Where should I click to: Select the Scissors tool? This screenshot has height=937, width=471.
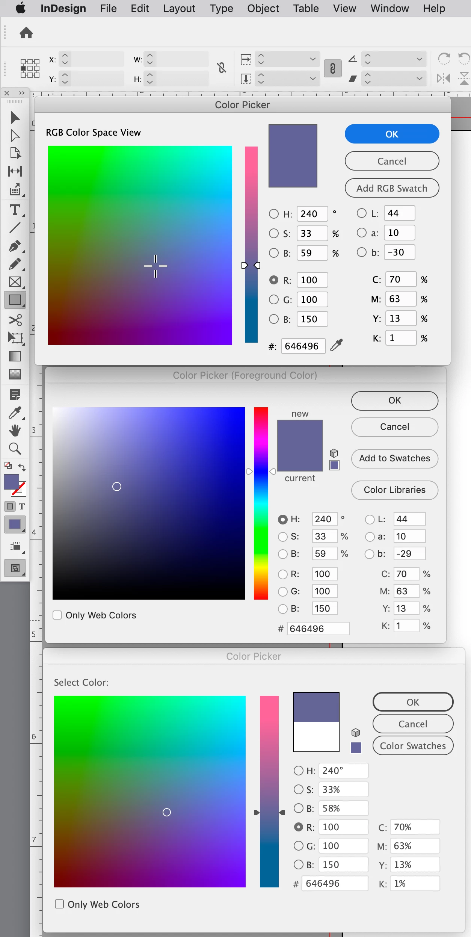[x=15, y=320]
